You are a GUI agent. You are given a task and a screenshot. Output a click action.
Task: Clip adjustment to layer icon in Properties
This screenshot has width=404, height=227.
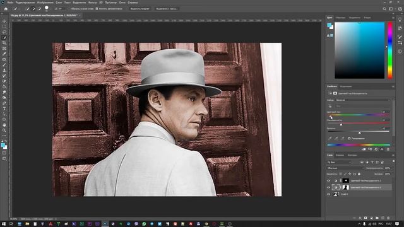coord(364,149)
